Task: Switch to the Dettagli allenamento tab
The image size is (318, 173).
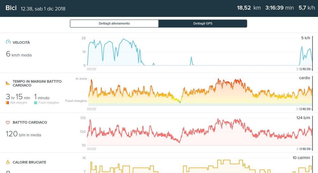Action: (x=114, y=24)
